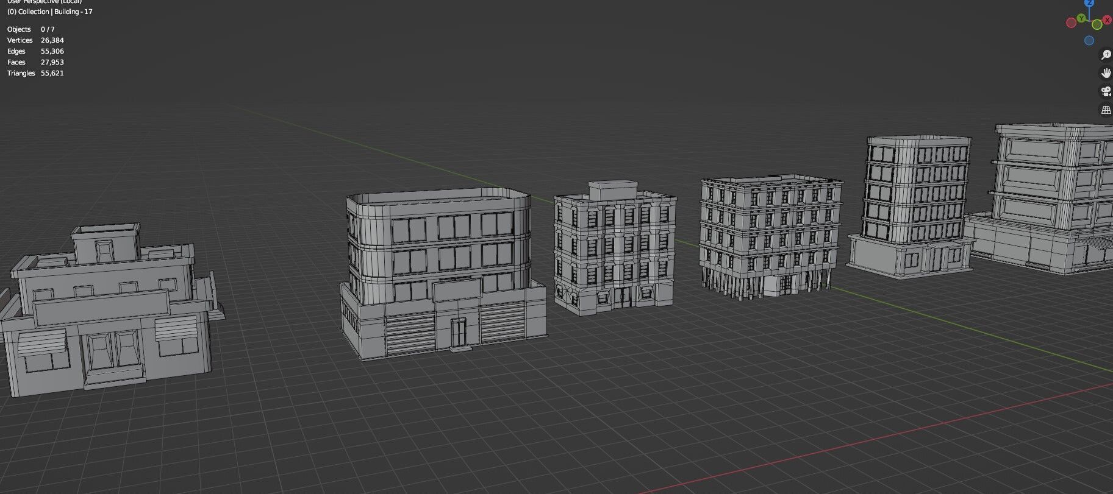Select the rounded-corner building with garage shutters
The image size is (1113, 494).
(443, 274)
